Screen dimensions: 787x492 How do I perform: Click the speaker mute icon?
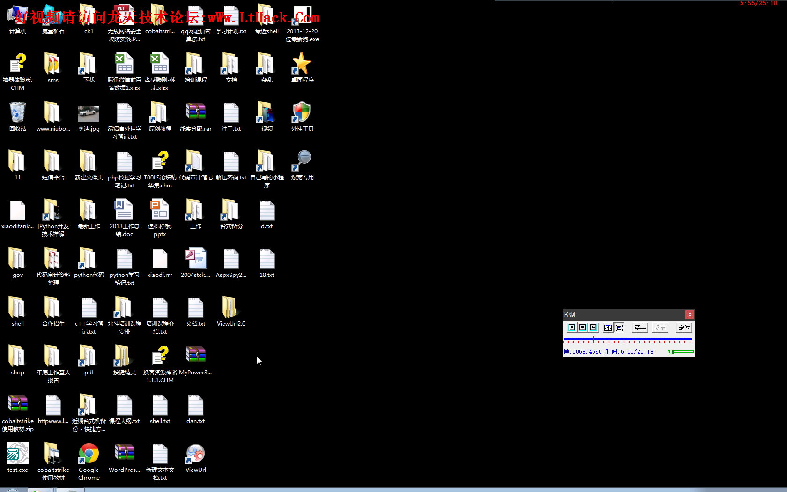coord(670,351)
